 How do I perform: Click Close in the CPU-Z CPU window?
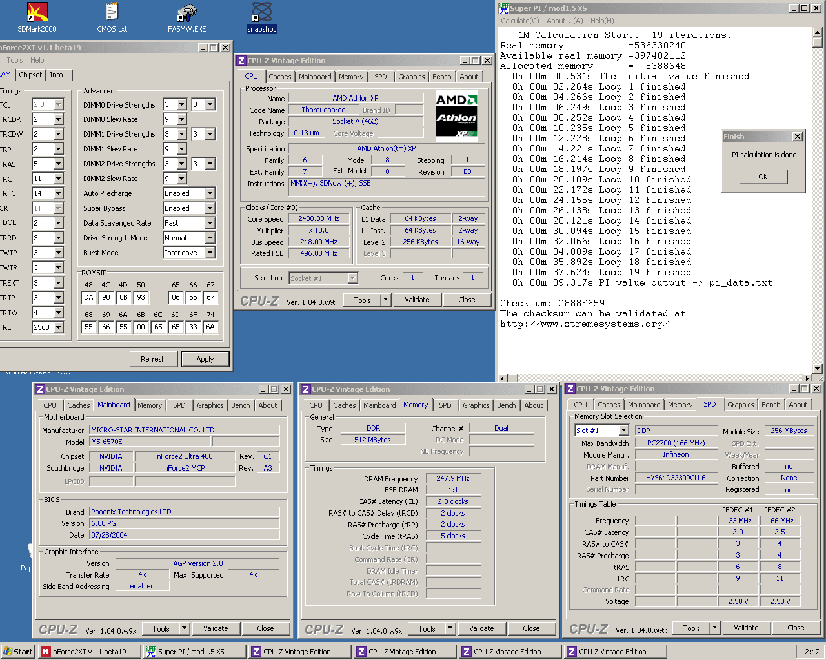(x=467, y=300)
